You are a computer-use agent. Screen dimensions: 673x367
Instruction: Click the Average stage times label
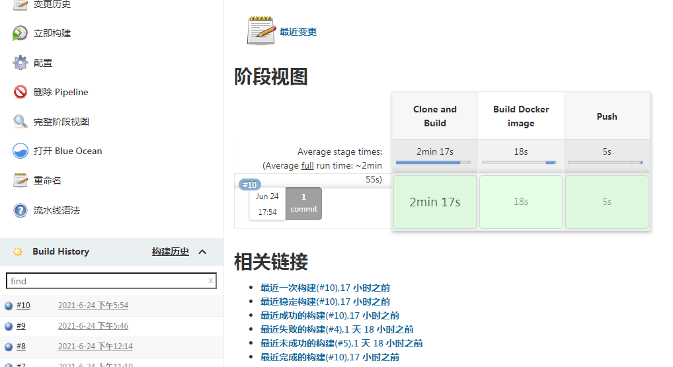[340, 151]
